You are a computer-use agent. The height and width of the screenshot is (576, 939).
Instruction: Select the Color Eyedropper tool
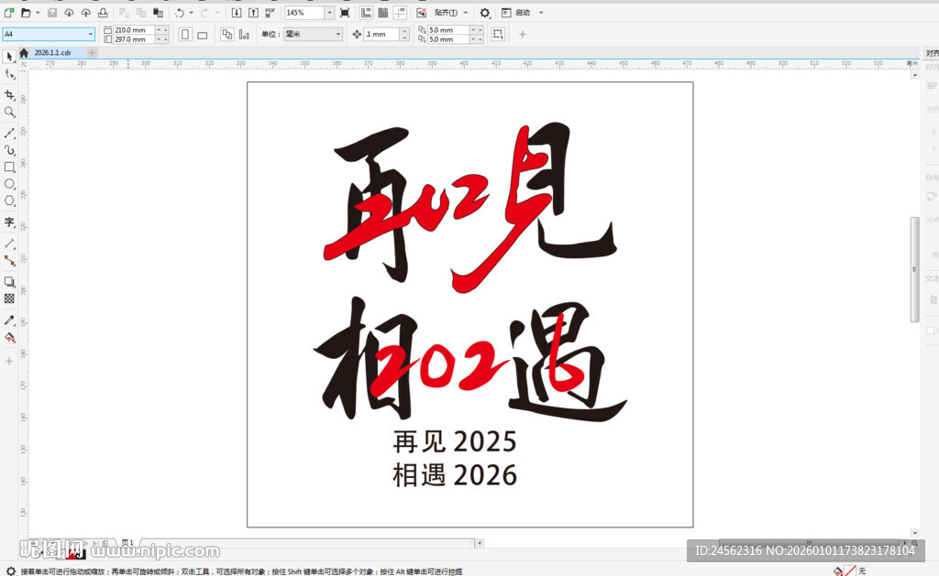point(9,321)
